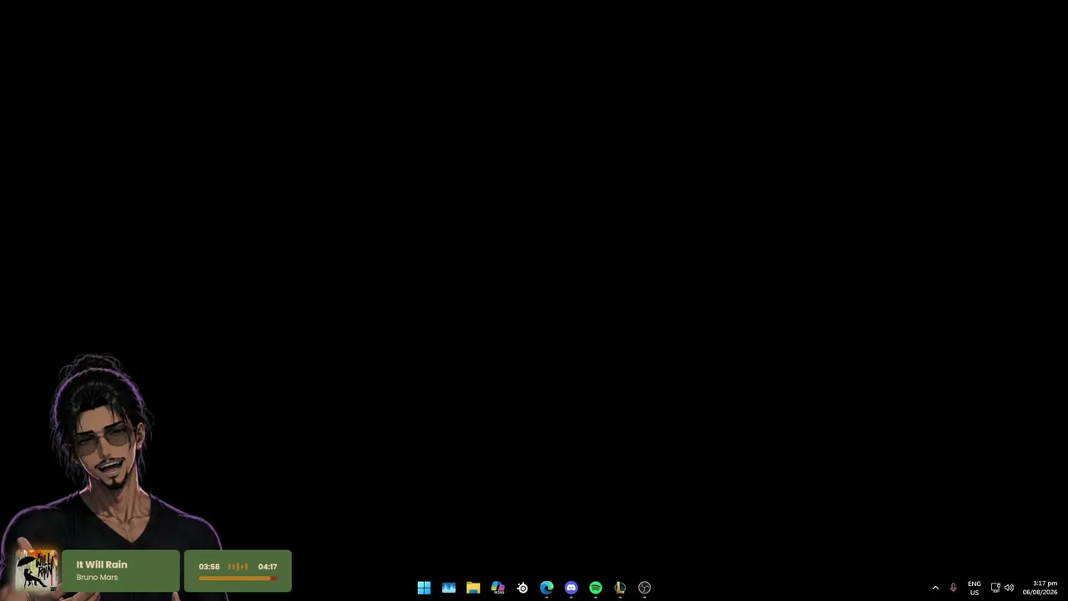Click the song progress bar
The width and height of the screenshot is (1068, 601).
point(238,578)
